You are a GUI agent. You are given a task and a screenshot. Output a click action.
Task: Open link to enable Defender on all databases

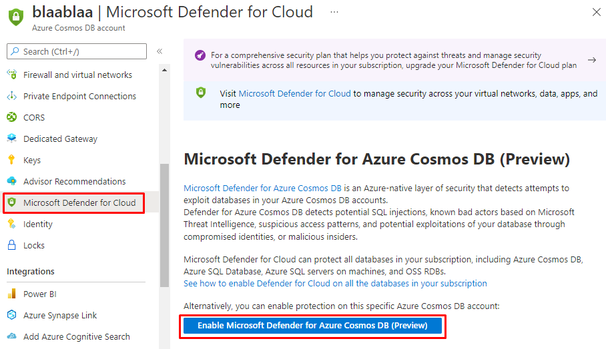tap(335, 283)
